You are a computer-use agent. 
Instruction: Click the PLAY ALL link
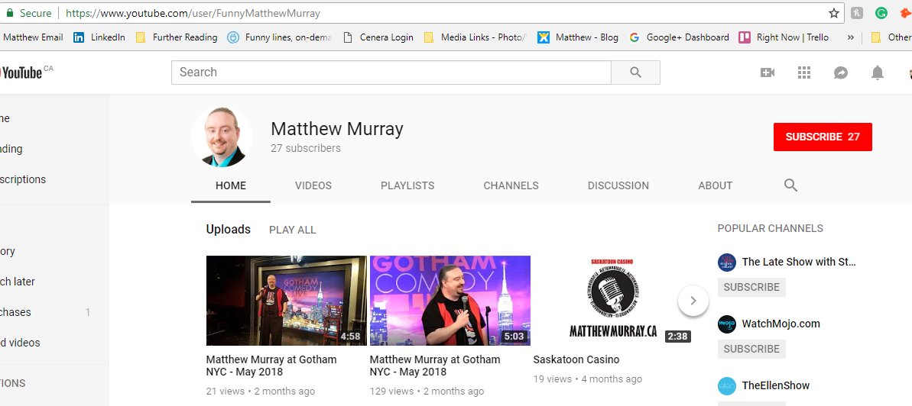[x=293, y=230]
